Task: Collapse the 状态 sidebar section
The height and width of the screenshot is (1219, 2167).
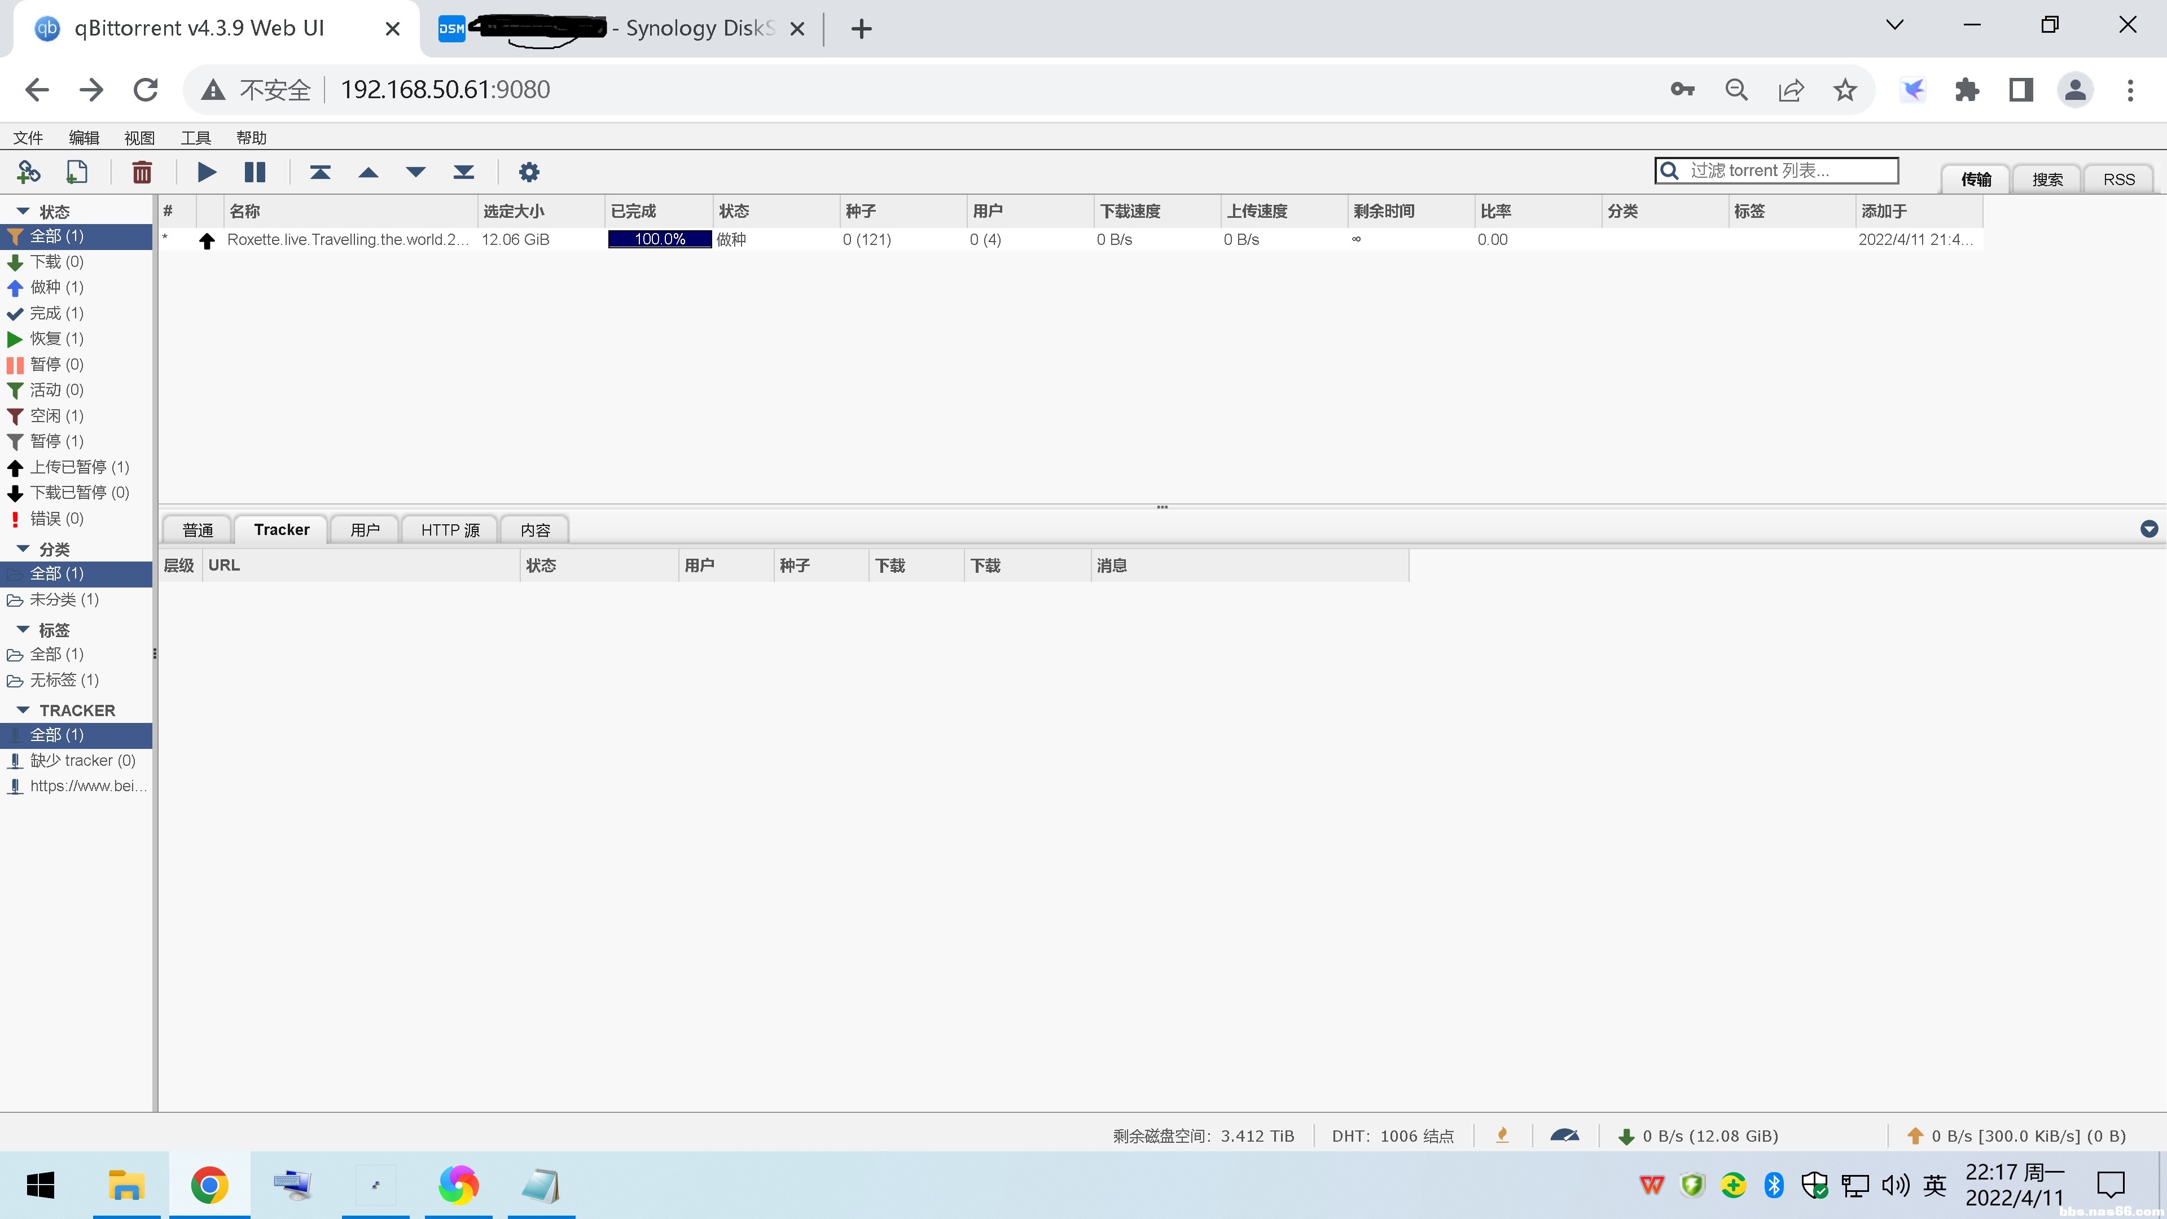Action: (x=24, y=211)
